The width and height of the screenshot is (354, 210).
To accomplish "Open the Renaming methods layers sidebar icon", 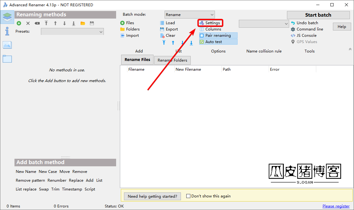I will coord(7,17).
